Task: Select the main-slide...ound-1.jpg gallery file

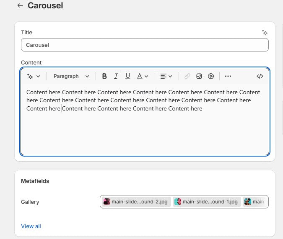Action: pos(207,202)
